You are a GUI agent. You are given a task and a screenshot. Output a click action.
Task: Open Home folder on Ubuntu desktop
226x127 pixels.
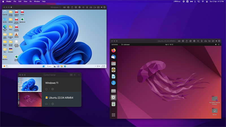point(214,111)
